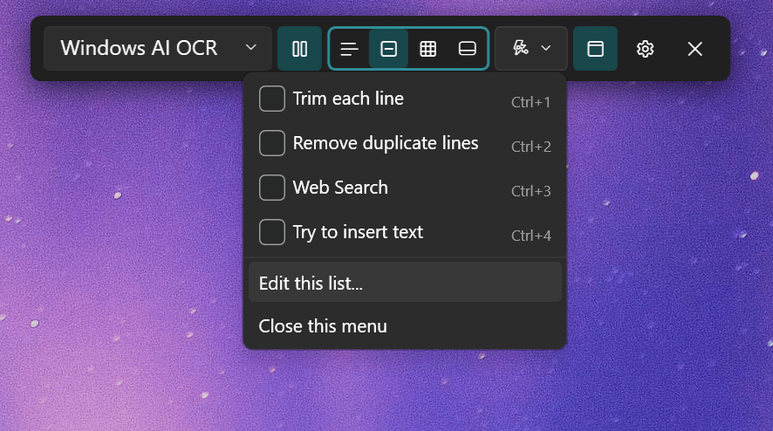
Task: Enable Try to insert text checkbox
Action: [x=272, y=232]
